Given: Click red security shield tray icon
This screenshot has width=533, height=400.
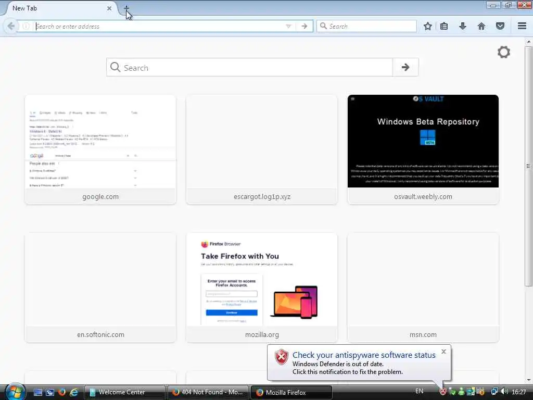Looking at the screenshot, I should click(x=443, y=392).
